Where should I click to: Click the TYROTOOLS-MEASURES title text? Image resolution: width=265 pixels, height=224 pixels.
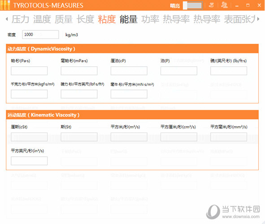pyautogui.click(x=48, y=5)
